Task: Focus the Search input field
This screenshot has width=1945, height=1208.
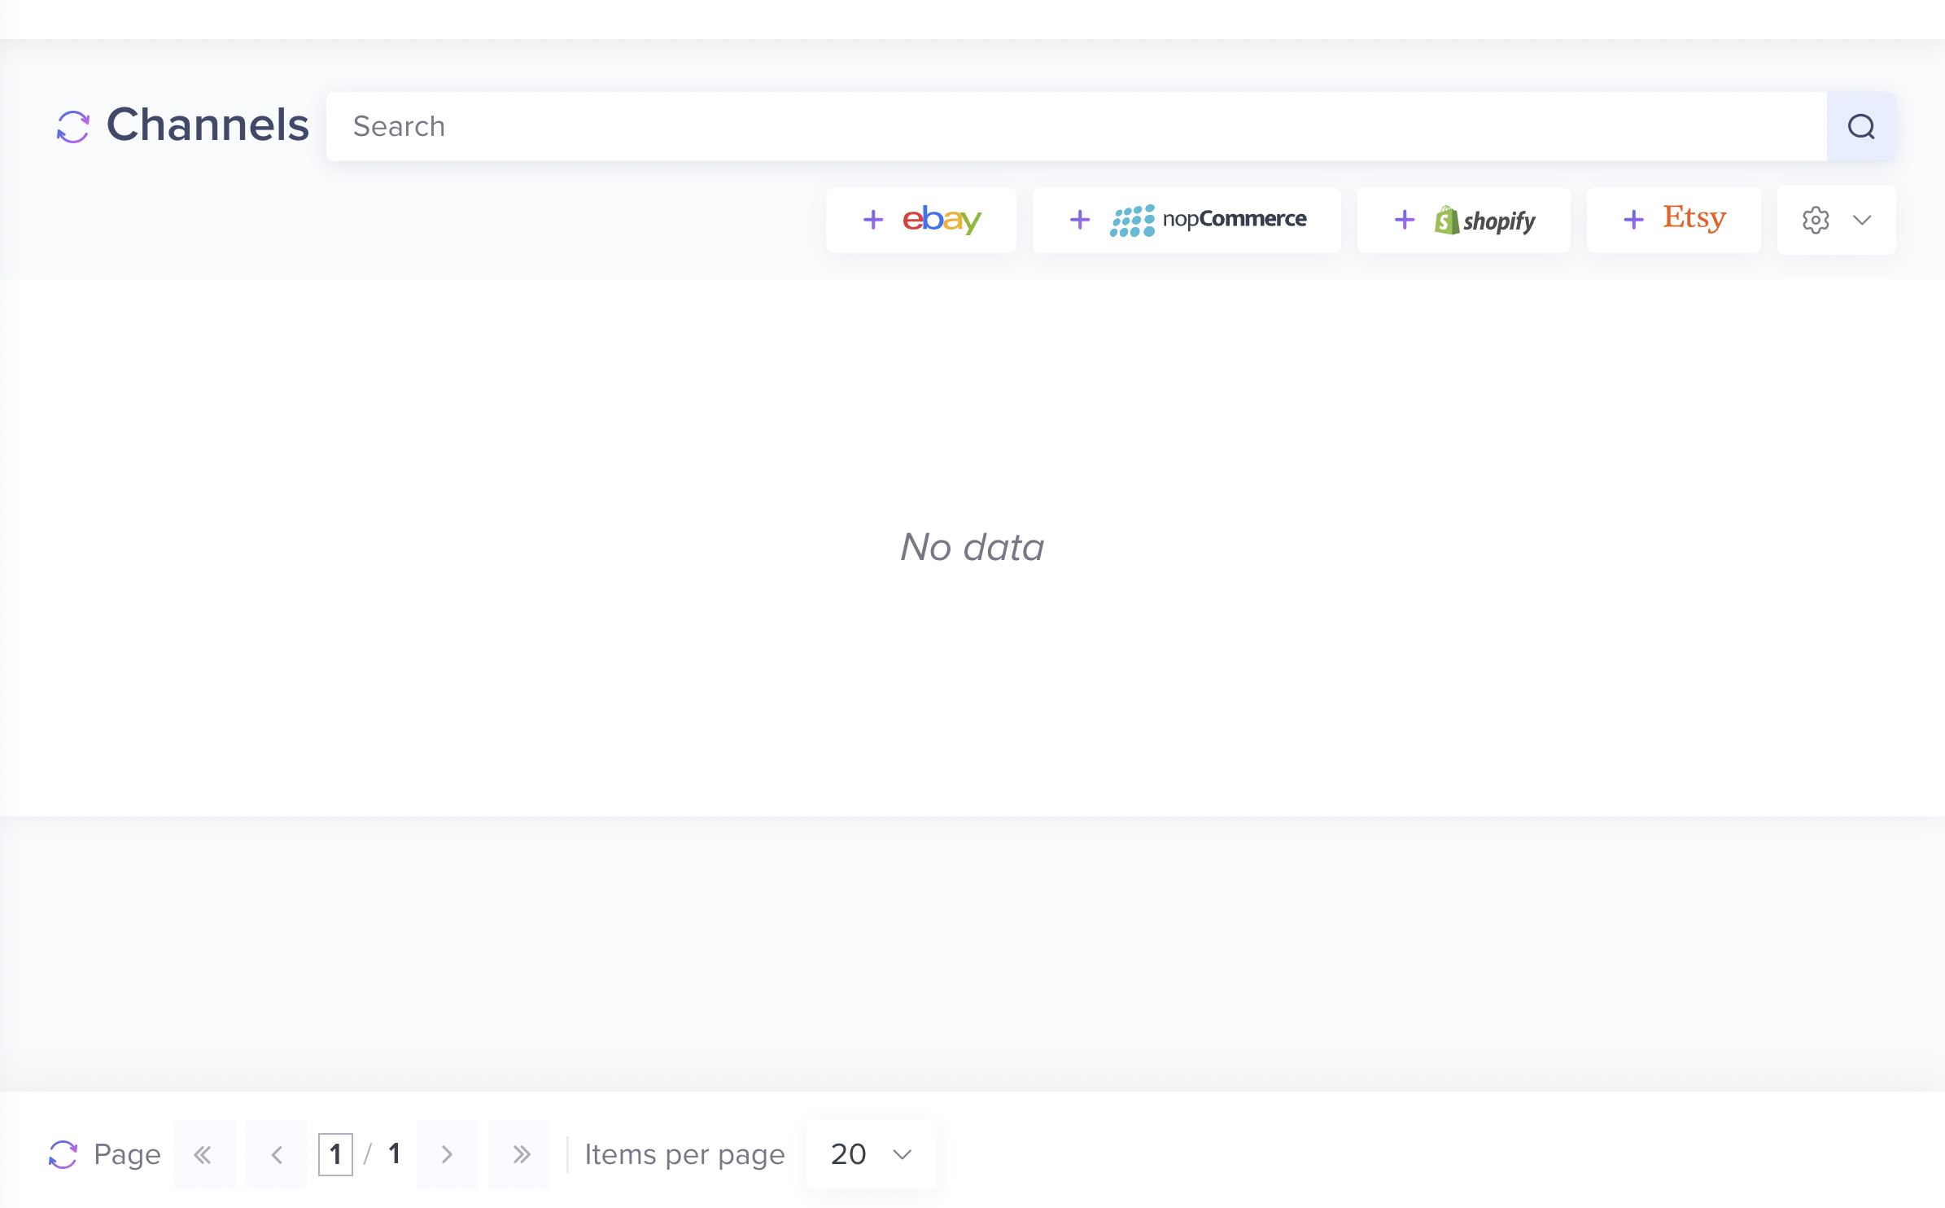Action: 1076,126
